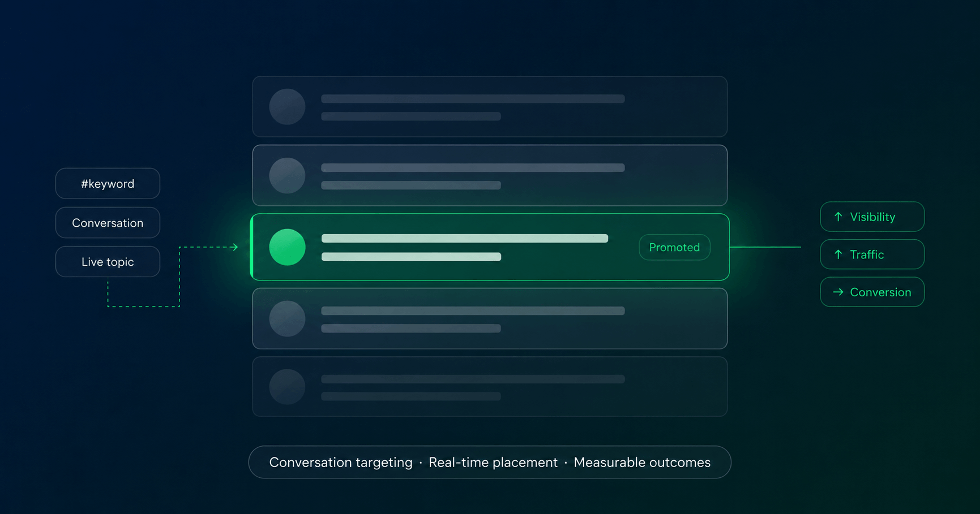Select the Live topic tag
The width and height of the screenshot is (980, 514).
(108, 262)
